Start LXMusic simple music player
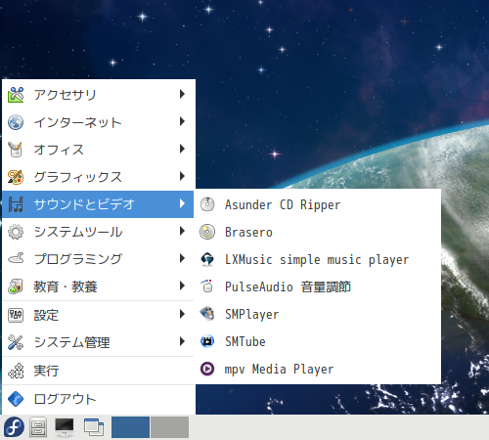This screenshot has width=489, height=440. pos(318,259)
